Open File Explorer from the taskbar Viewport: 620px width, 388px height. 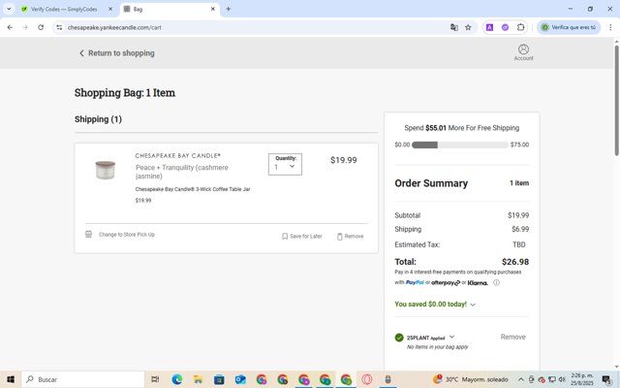(x=198, y=379)
